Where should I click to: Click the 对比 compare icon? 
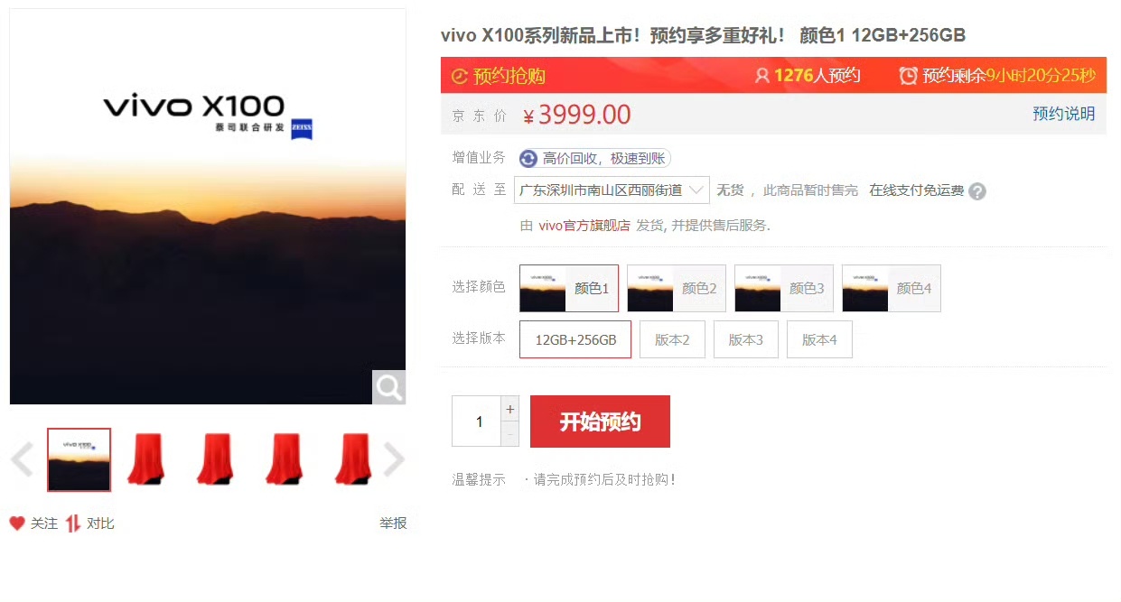72,523
